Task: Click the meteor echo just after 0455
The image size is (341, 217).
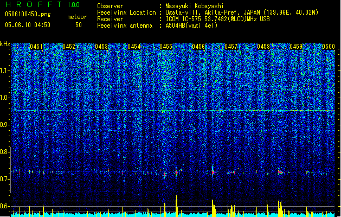Action: tap(177, 172)
